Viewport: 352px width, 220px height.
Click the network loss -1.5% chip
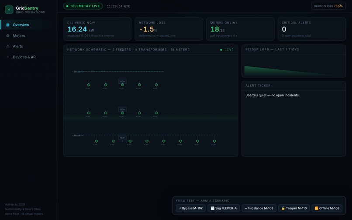pos(328,6)
